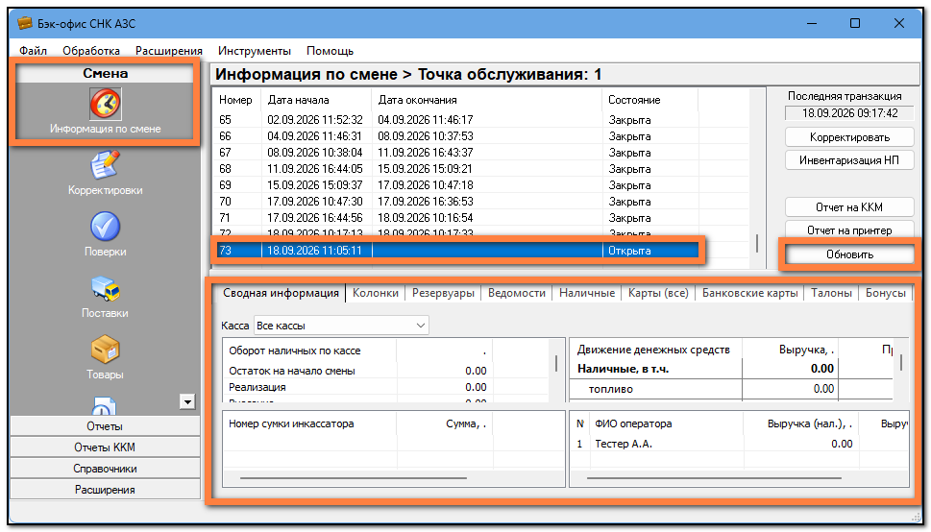Switch to the Резервуары tab

click(x=443, y=293)
